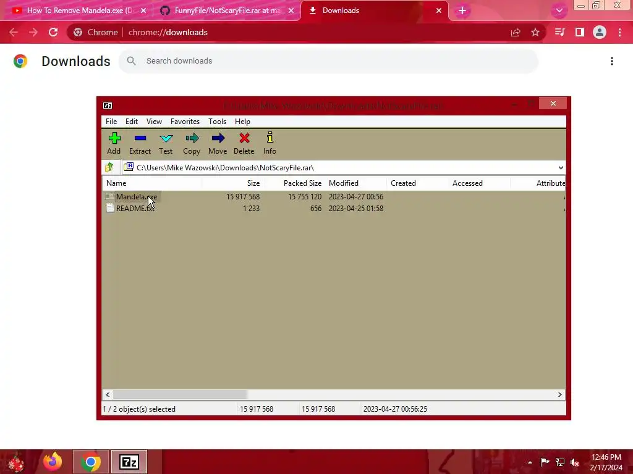Open the Edit menu
This screenshot has width=633, height=474.
[131, 122]
